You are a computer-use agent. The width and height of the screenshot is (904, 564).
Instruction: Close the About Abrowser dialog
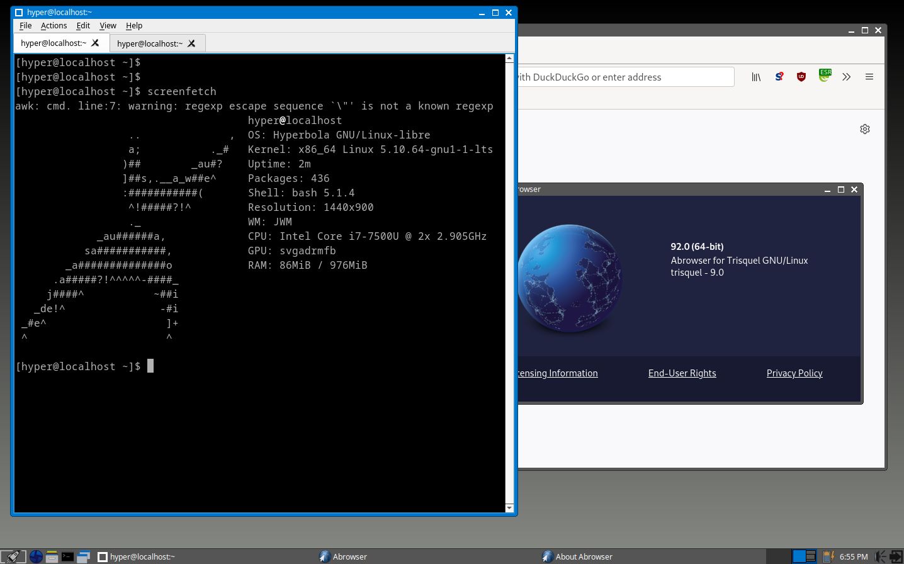click(x=854, y=189)
